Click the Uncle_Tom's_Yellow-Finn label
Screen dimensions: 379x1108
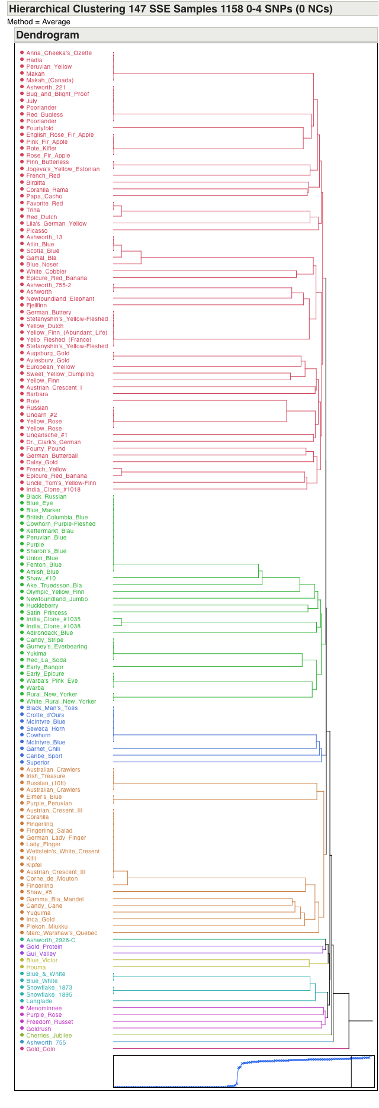coord(61,483)
